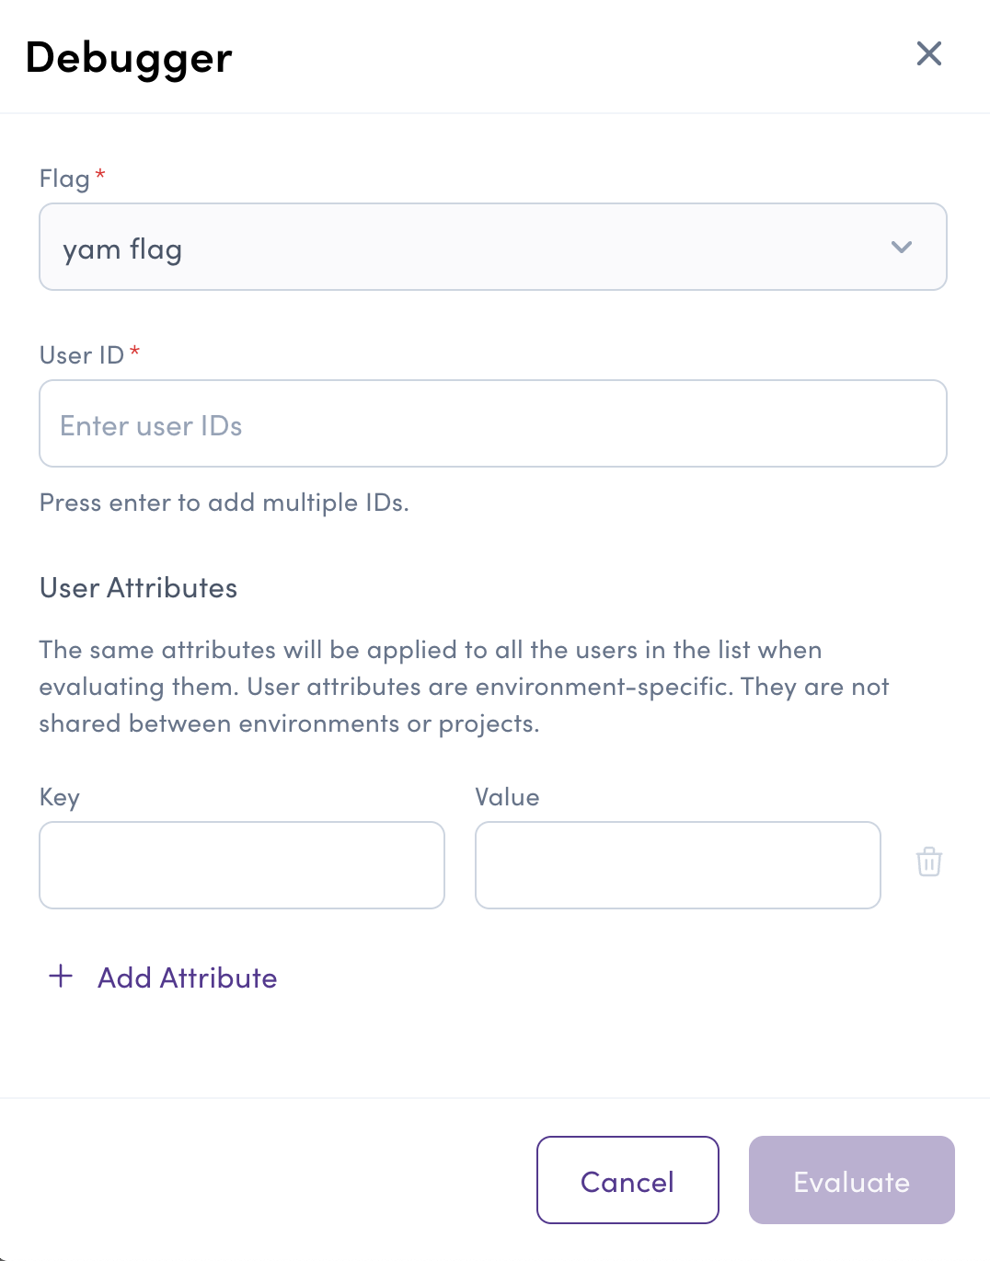Screen dimensions: 990x1261
Task: Click the Cancel button
Action: (x=627, y=1180)
